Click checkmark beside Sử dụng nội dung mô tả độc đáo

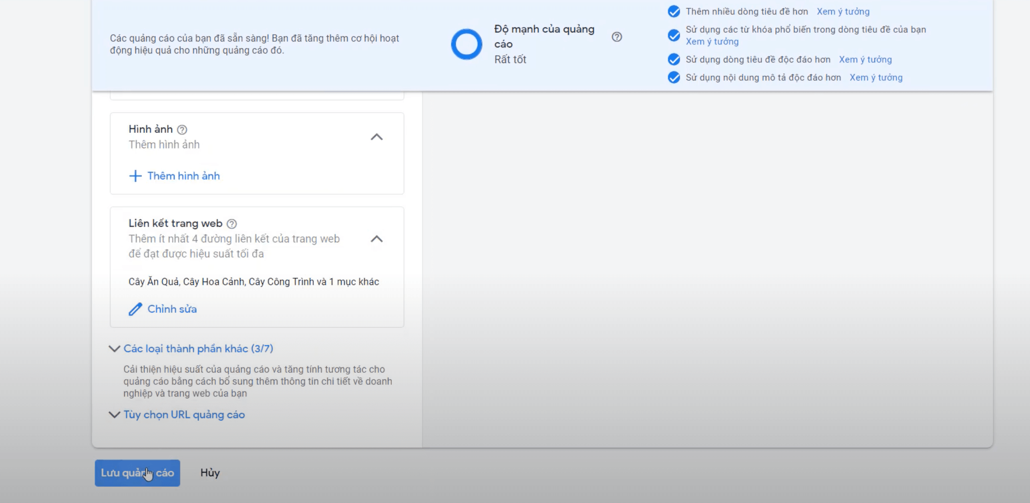(674, 78)
